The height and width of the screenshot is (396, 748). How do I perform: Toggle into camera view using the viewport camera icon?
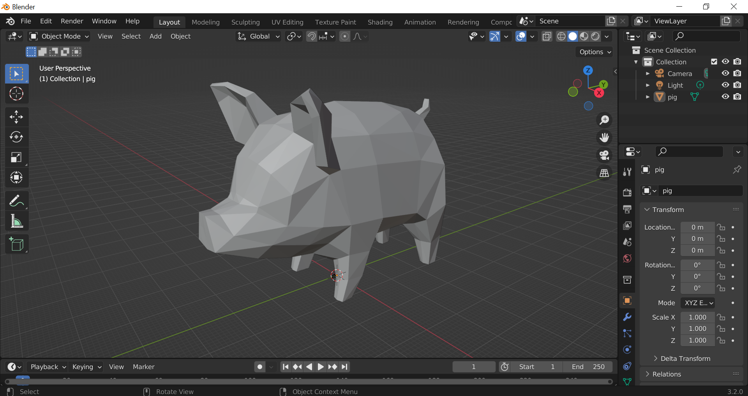pyautogui.click(x=604, y=156)
